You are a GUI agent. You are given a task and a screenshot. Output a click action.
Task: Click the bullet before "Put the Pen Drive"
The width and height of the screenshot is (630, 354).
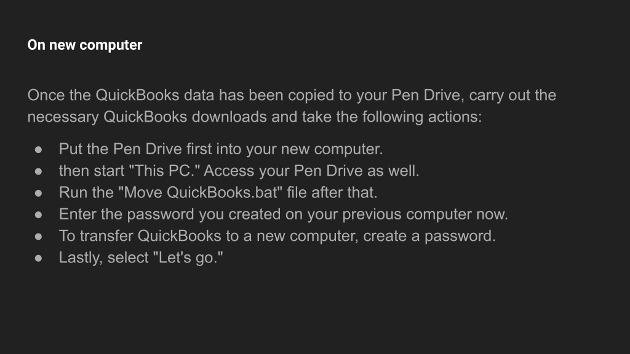coord(38,150)
